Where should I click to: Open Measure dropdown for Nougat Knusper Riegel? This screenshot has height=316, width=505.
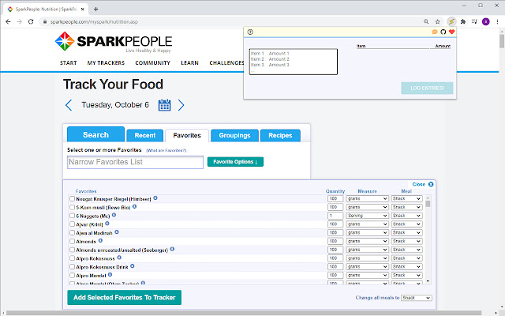coord(367,198)
